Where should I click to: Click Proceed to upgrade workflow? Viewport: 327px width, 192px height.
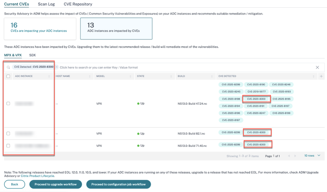tap(55, 184)
